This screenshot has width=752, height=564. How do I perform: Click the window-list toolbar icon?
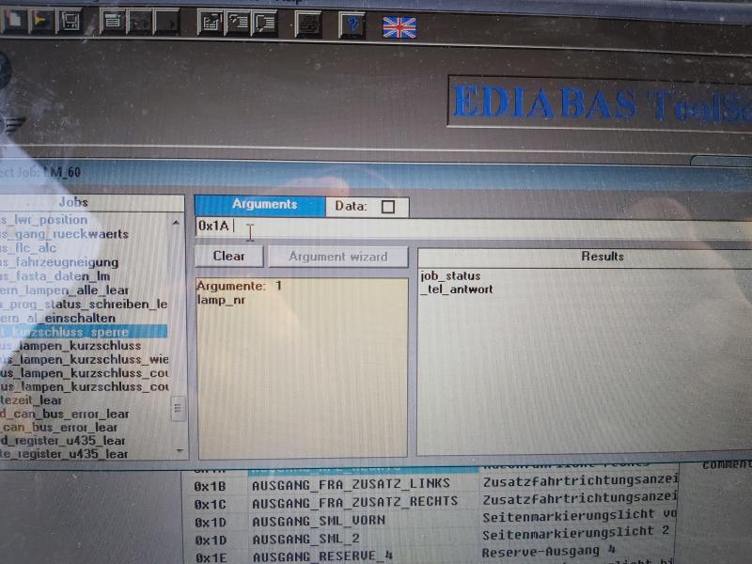113,22
